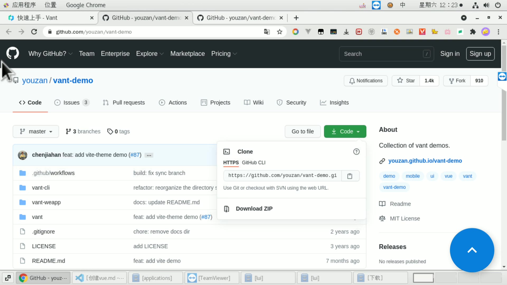Open the master branch dropdown
507x285 pixels.
36,131
